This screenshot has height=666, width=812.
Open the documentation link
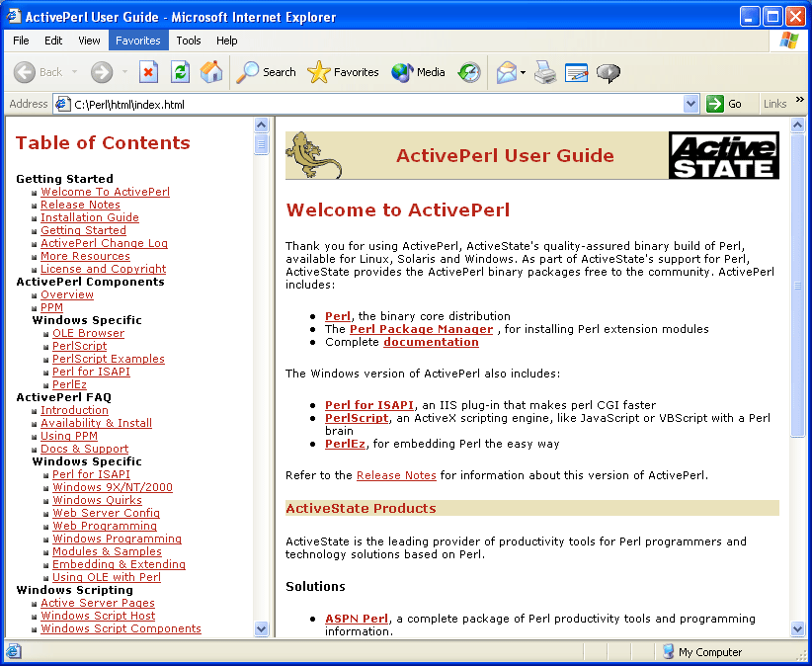point(431,342)
